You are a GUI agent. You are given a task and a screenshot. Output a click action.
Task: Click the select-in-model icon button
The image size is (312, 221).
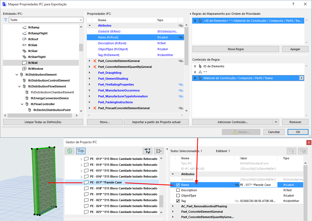click(x=148, y=151)
